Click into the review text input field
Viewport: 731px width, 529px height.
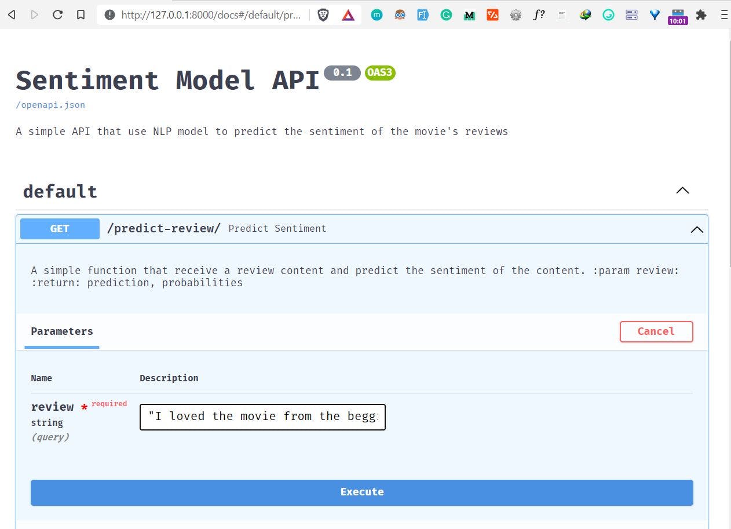click(x=262, y=417)
